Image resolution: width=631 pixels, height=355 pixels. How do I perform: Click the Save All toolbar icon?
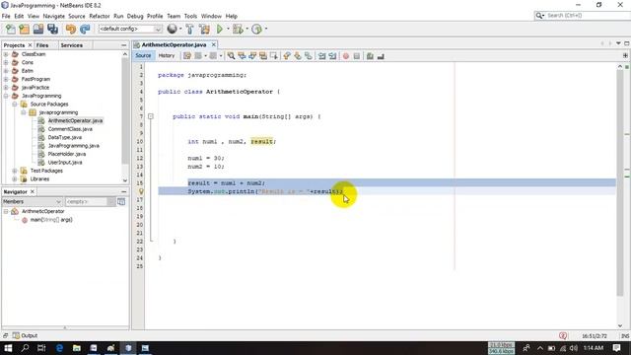(x=52, y=29)
